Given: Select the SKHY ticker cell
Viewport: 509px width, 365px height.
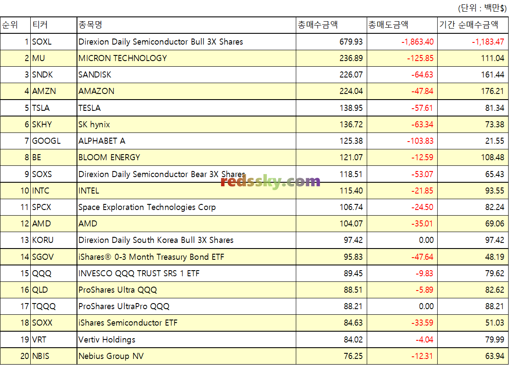Looking at the screenshot, I should point(54,125).
